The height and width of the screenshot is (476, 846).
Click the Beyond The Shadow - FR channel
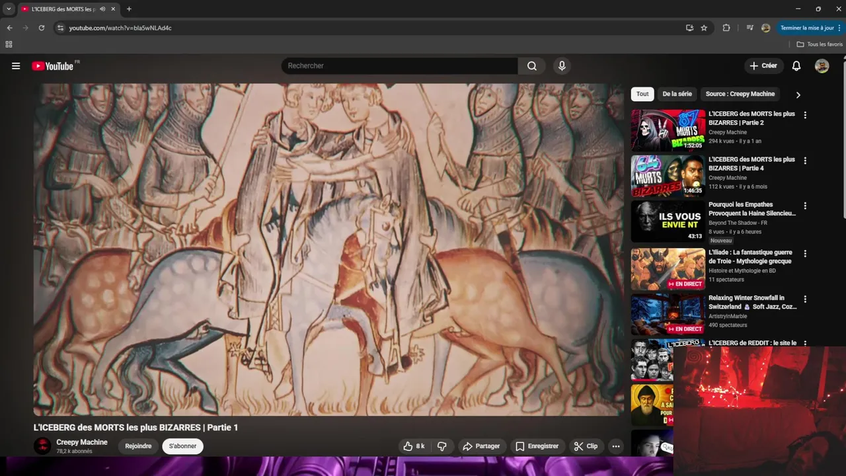[x=738, y=223]
